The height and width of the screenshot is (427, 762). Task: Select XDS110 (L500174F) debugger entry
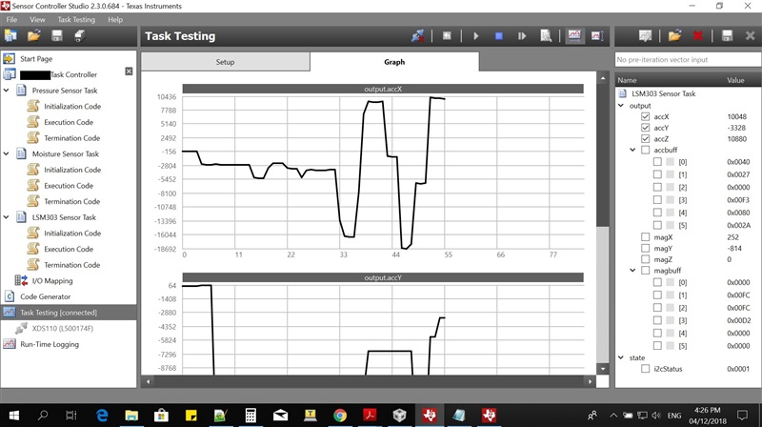tap(62, 328)
